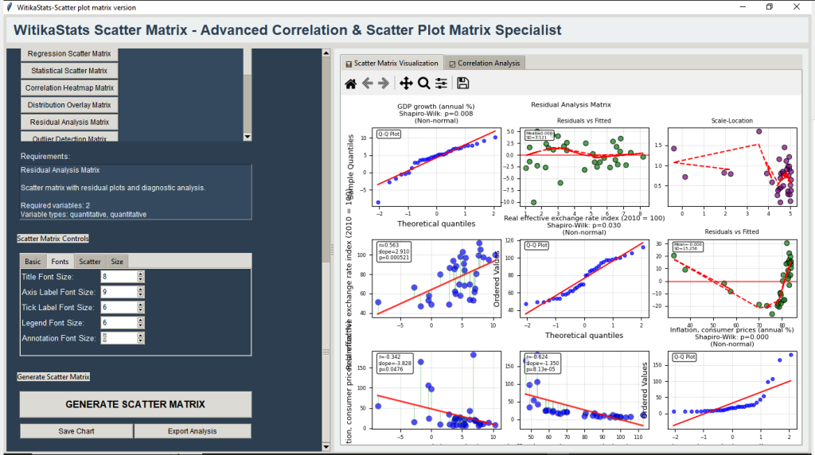This screenshot has width=815, height=455.
Task: Click scatter plot showing r=-0.624
Action: tap(584, 390)
